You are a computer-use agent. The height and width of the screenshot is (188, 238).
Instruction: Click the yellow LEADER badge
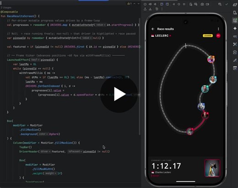pyautogui.click(x=208, y=36)
